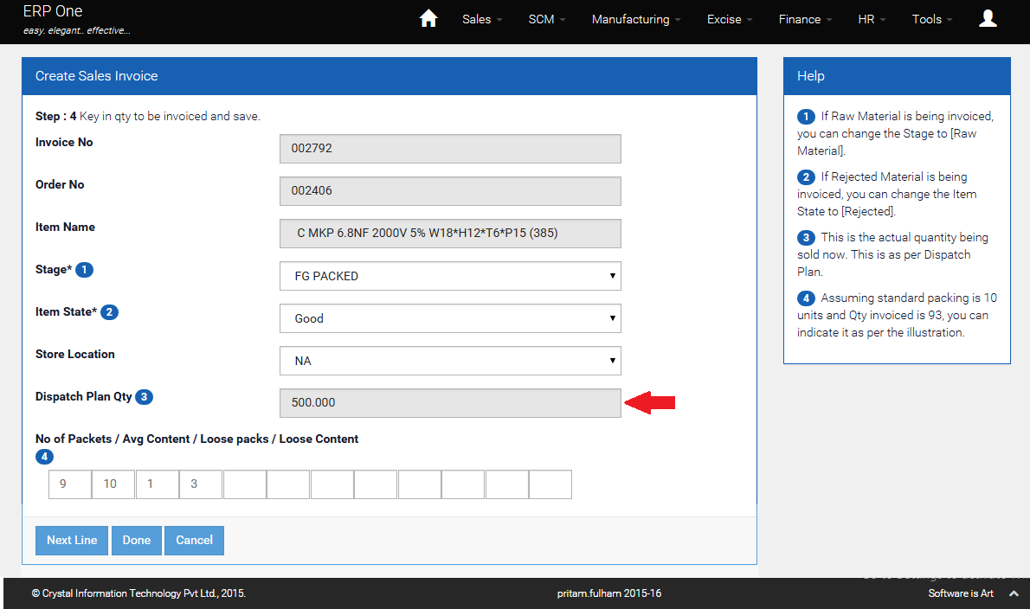This screenshot has width=1030, height=609.
Task: Click the badge 3 beside Dispatch Plan Qty
Action: (144, 397)
